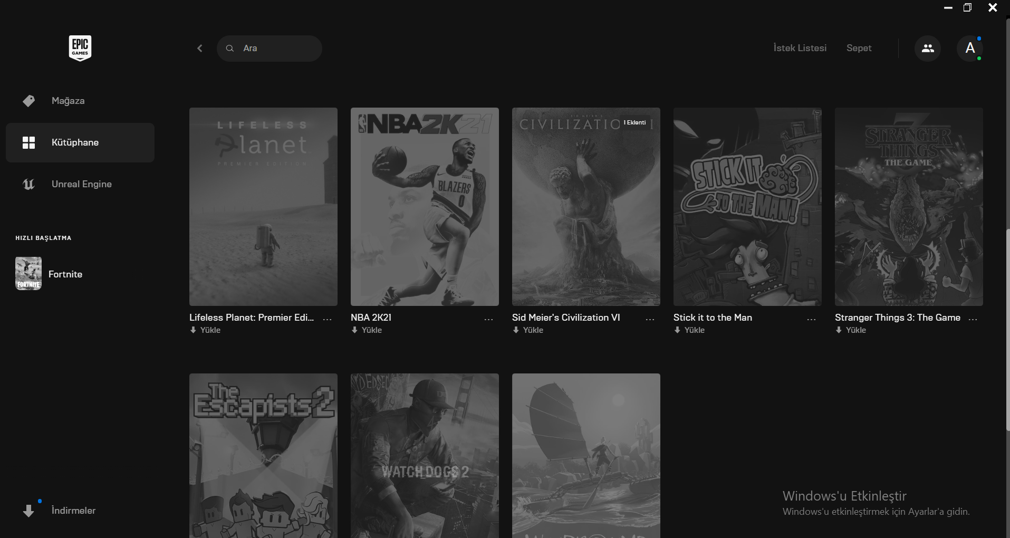This screenshot has height=538, width=1010.
Task: Open Lifeless Planet cover thumbnail
Action: [263, 207]
